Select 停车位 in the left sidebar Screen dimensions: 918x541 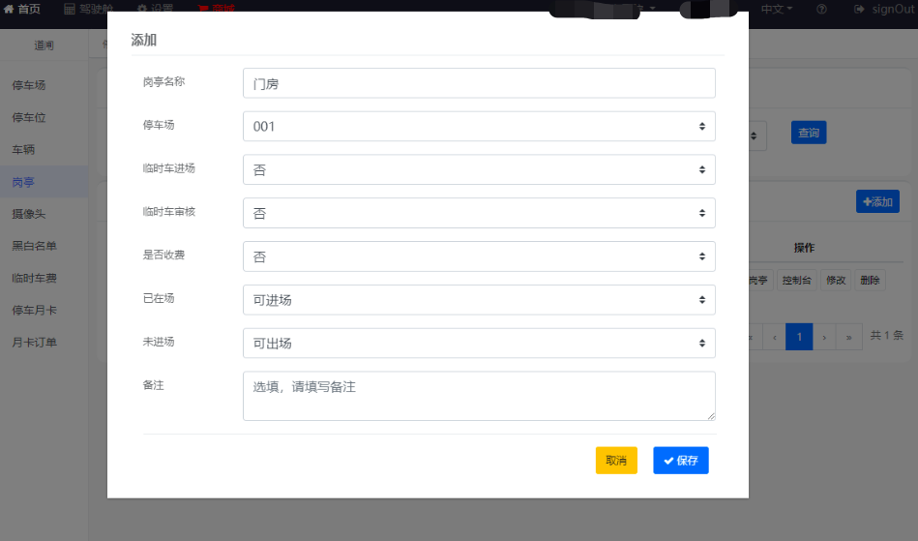pos(29,118)
